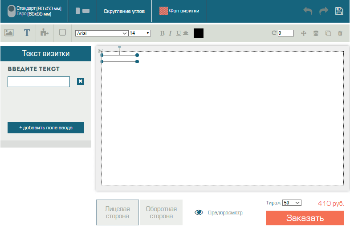The width and height of the screenshot is (350, 232).
Task: Click the Текст визитки panel header
Action: tap(46, 53)
